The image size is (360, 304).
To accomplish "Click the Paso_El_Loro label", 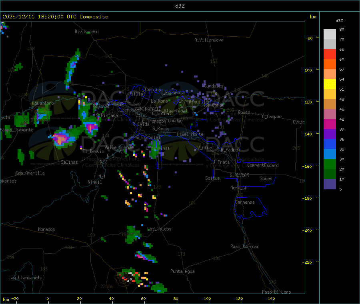I will coord(276,292).
